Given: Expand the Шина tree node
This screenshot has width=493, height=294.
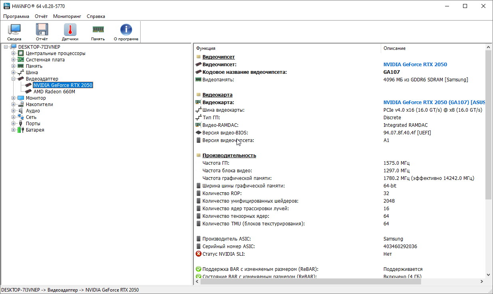Looking at the screenshot, I should [13, 73].
